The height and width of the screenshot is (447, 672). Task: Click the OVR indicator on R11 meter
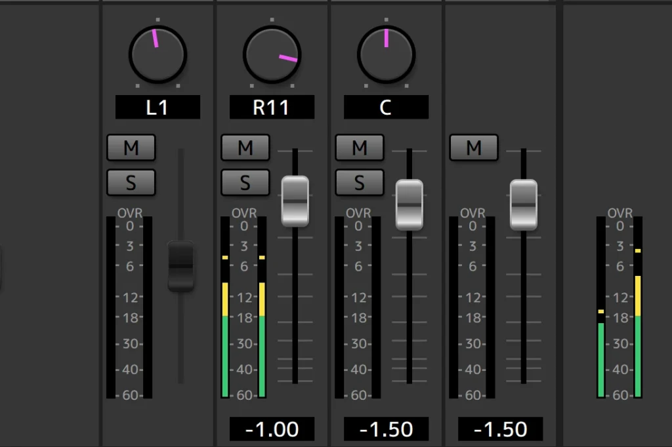(x=244, y=213)
